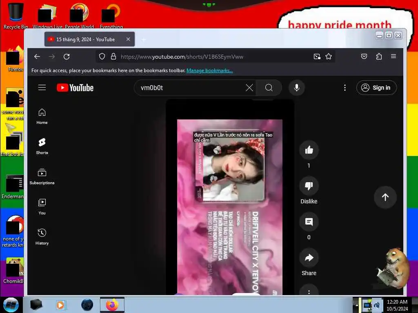
Task: Open YouTube settings three-dot menu
Action: 345,88
